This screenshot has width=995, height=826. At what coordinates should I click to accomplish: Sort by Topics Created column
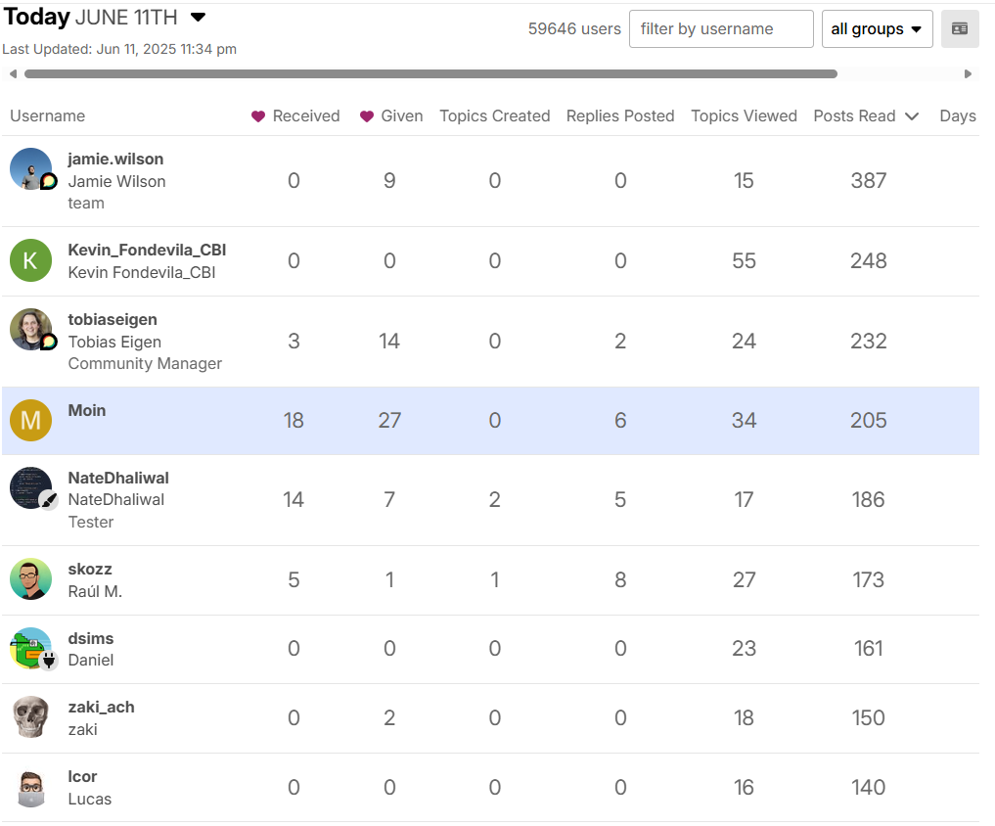pos(494,115)
